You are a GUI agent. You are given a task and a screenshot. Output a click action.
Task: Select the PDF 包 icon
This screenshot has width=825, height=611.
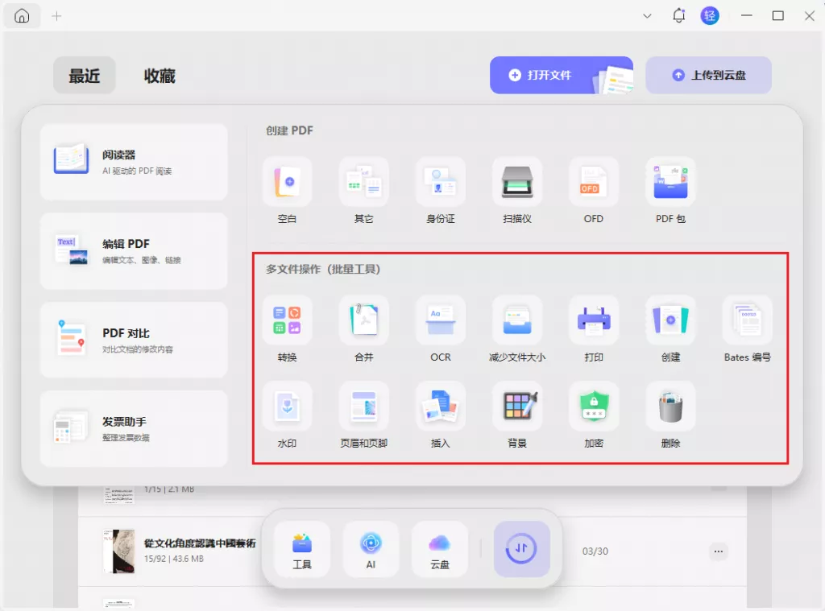click(x=670, y=181)
